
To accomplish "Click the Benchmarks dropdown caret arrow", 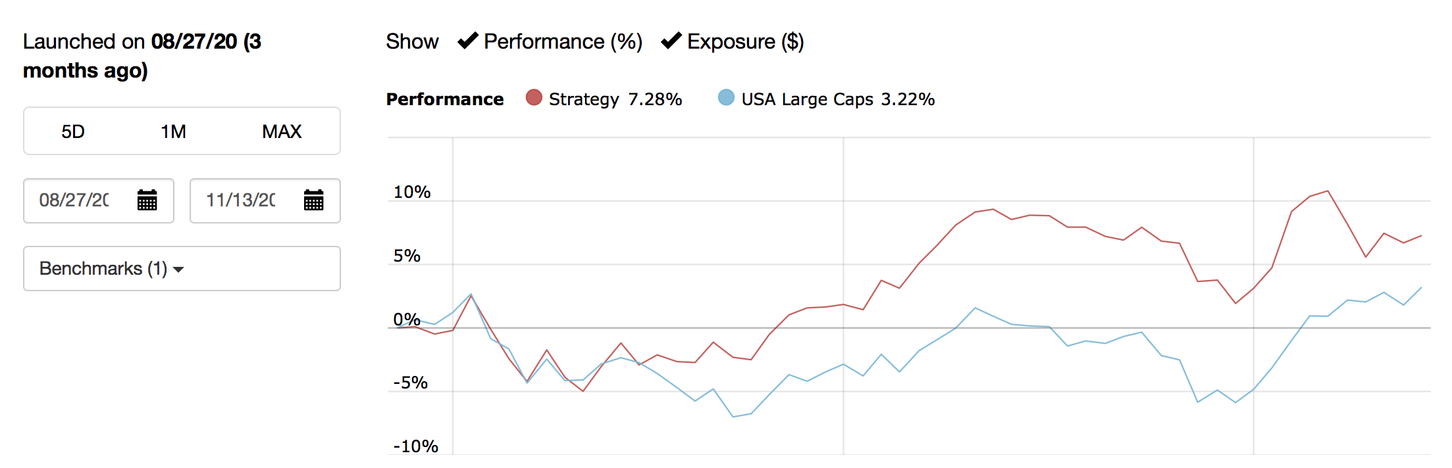I will 178,269.
